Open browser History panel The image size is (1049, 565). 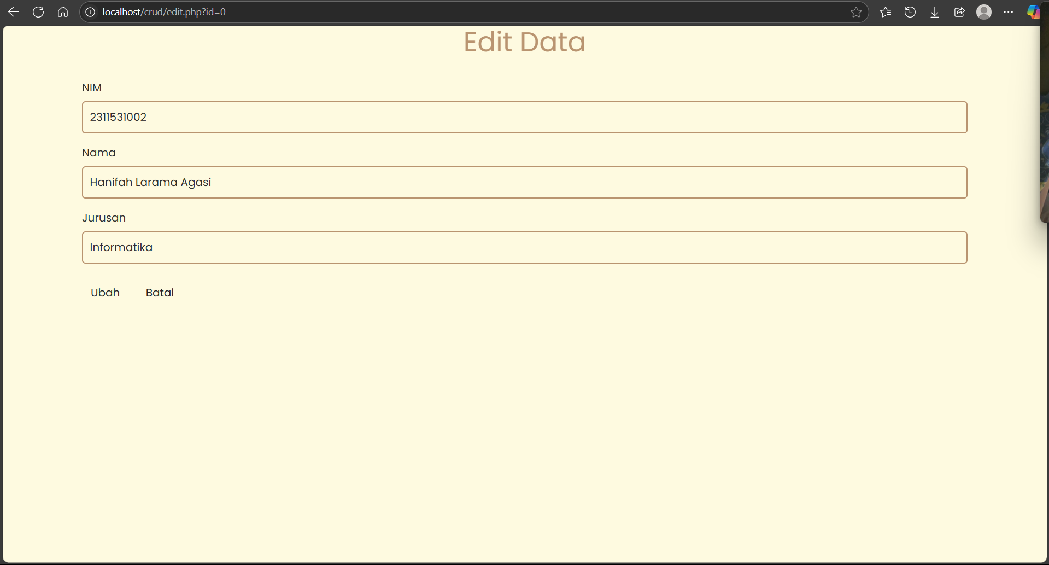tap(910, 12)
